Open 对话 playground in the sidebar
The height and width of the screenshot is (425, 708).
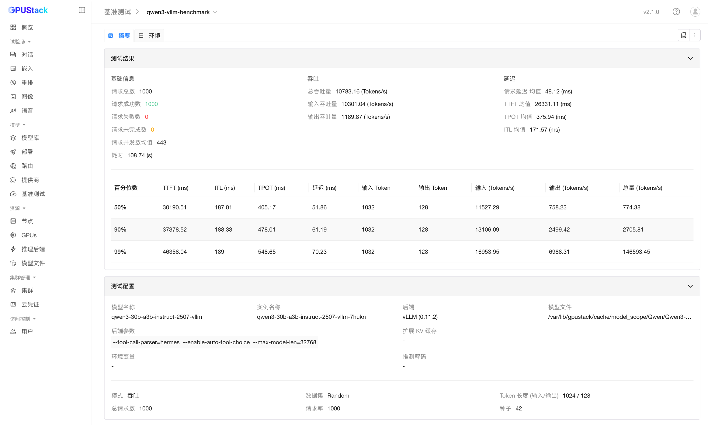click(27, 55)
